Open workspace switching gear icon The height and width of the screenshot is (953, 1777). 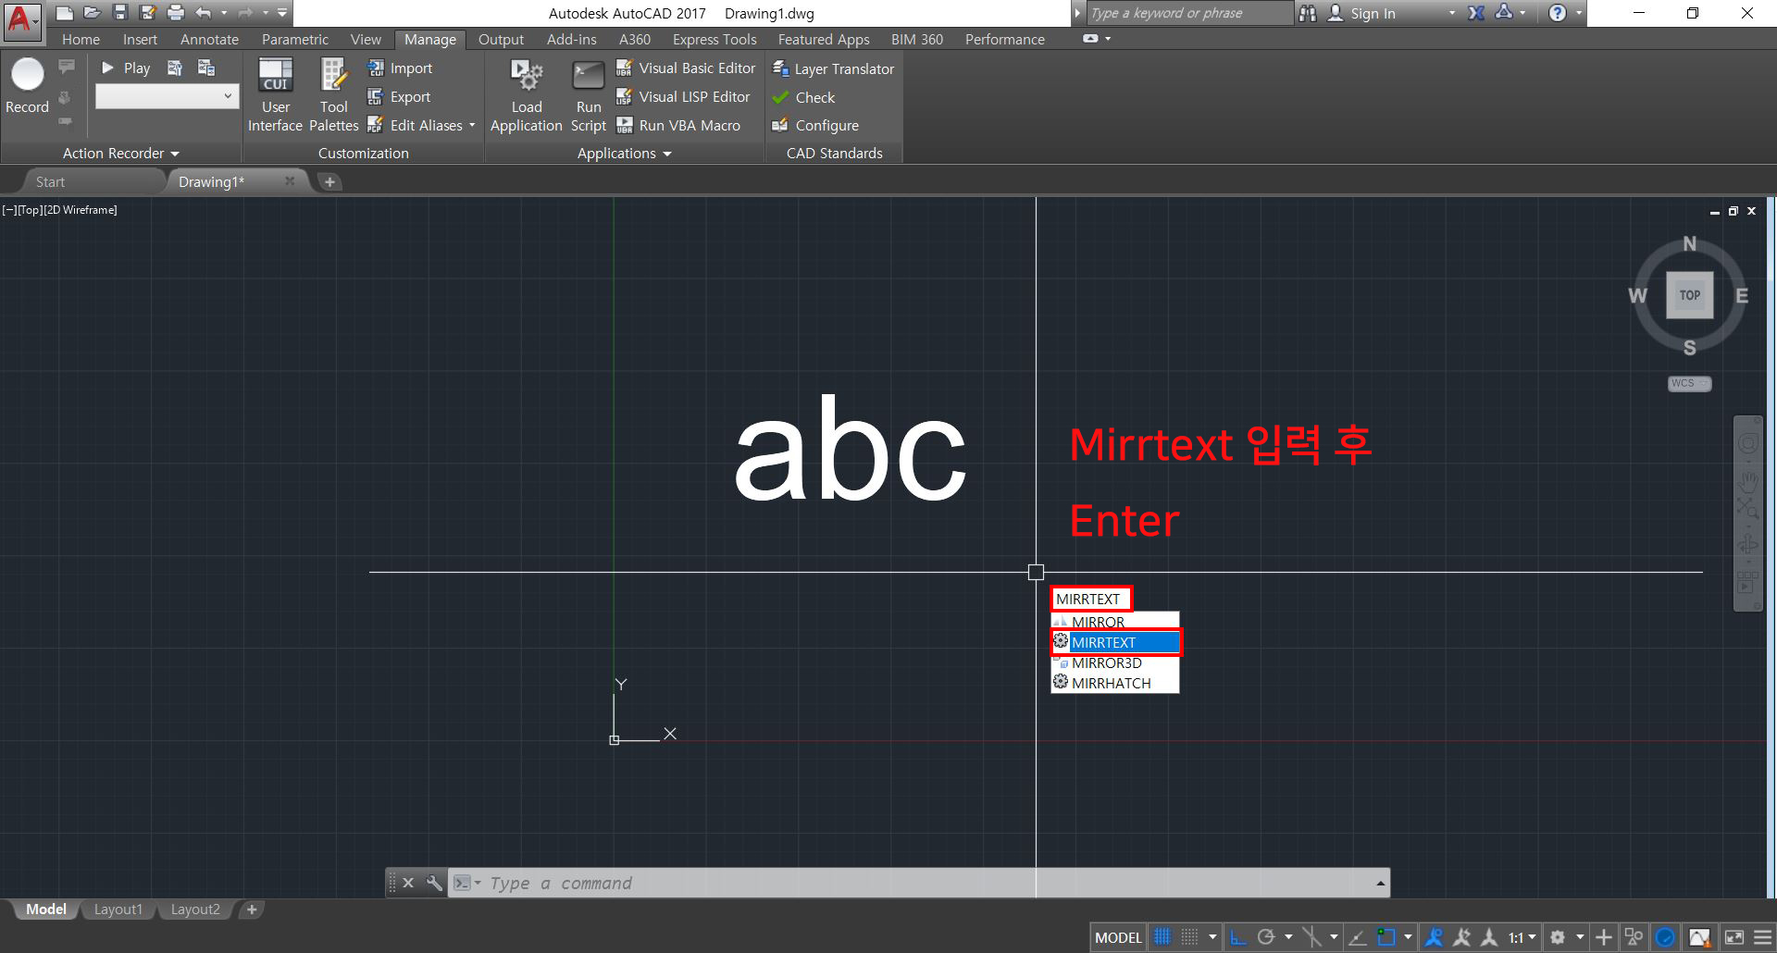tap(1558, 937)
